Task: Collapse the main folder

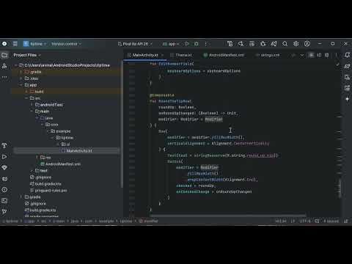Action: 32,111
